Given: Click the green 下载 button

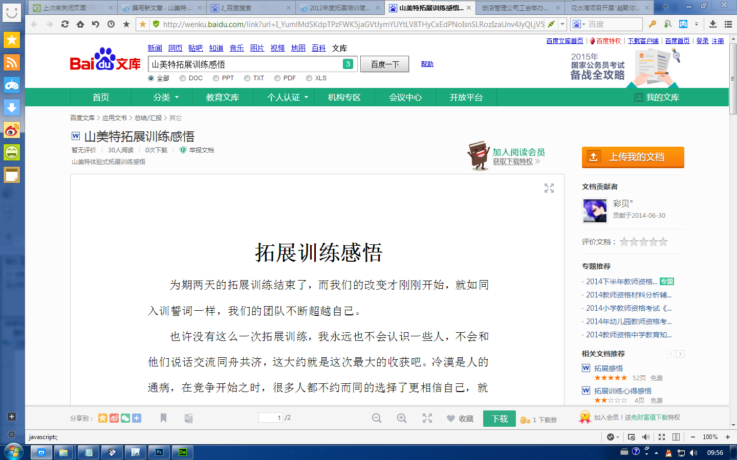Looking at the screenshot, I should 500,419.
